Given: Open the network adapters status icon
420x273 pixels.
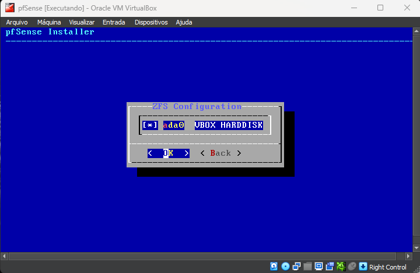Looking at the screenshot, I should (x=296, y=267).
